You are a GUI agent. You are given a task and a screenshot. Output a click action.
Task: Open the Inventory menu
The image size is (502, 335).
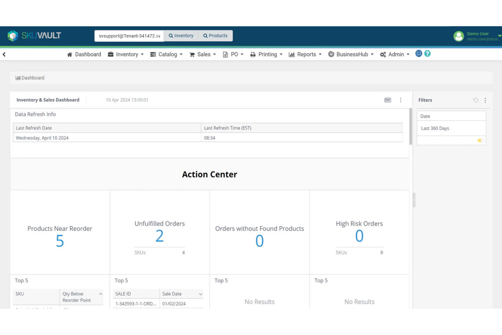[125, 54]
